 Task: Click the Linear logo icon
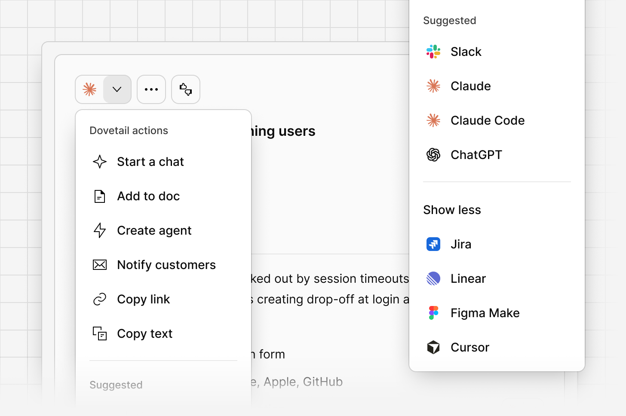433,278
